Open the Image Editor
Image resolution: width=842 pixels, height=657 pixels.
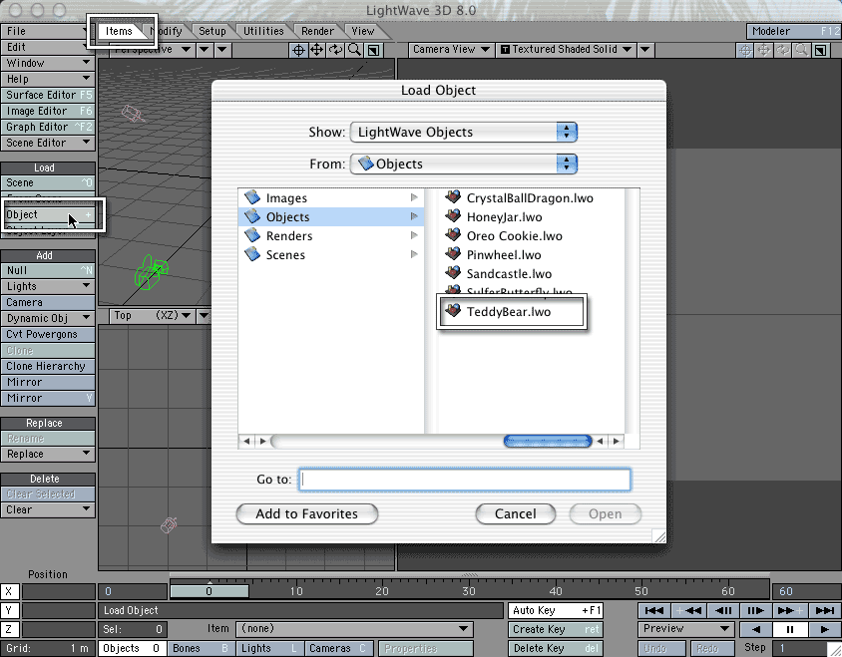pos(48,111)
